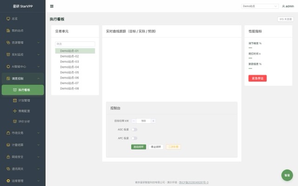The image size is (298, 186).
Task: Decrease target power with minus stepper
Action: [x=134, y=121]
